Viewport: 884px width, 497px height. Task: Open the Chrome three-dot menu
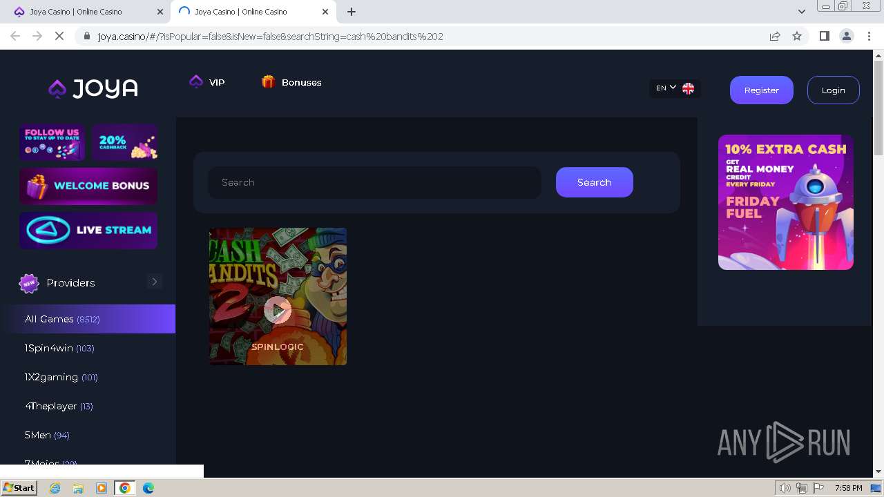[869, 36]
